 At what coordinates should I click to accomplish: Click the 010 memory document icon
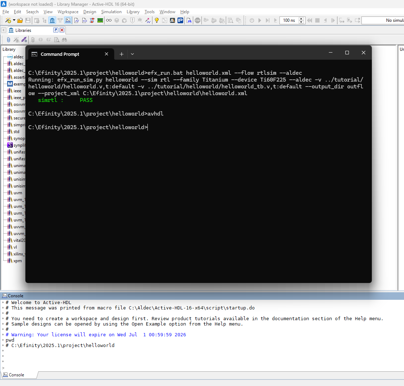tap(84, 20)
